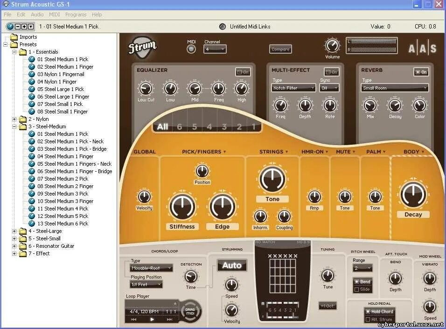Click the Equalizer Low Cut knob
The width and height of the screenshot is (446, 329).
tap(146, 89)
